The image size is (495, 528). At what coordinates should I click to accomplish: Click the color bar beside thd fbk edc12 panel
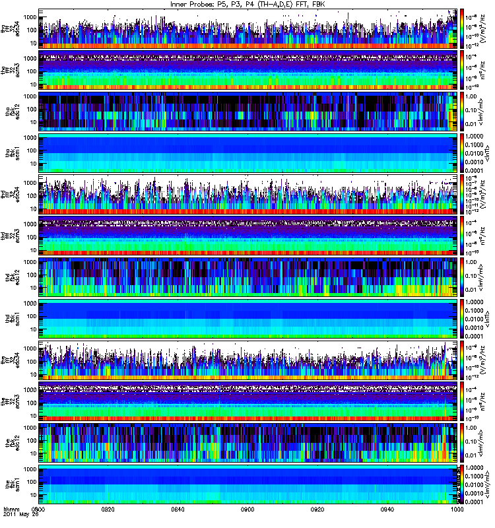click(461, 277)
